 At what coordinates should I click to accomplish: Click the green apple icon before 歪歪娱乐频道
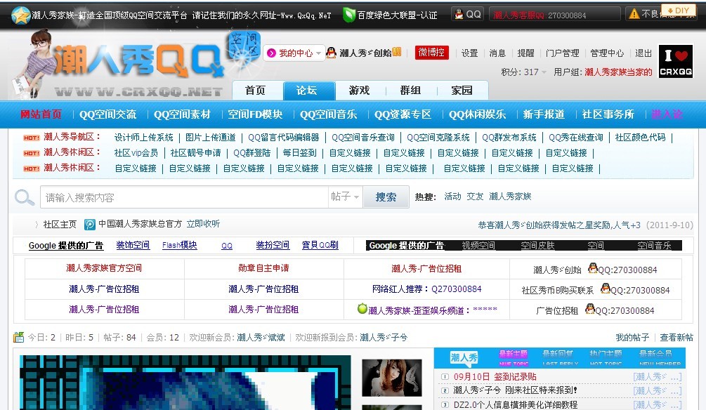click(x=362, y=308)
